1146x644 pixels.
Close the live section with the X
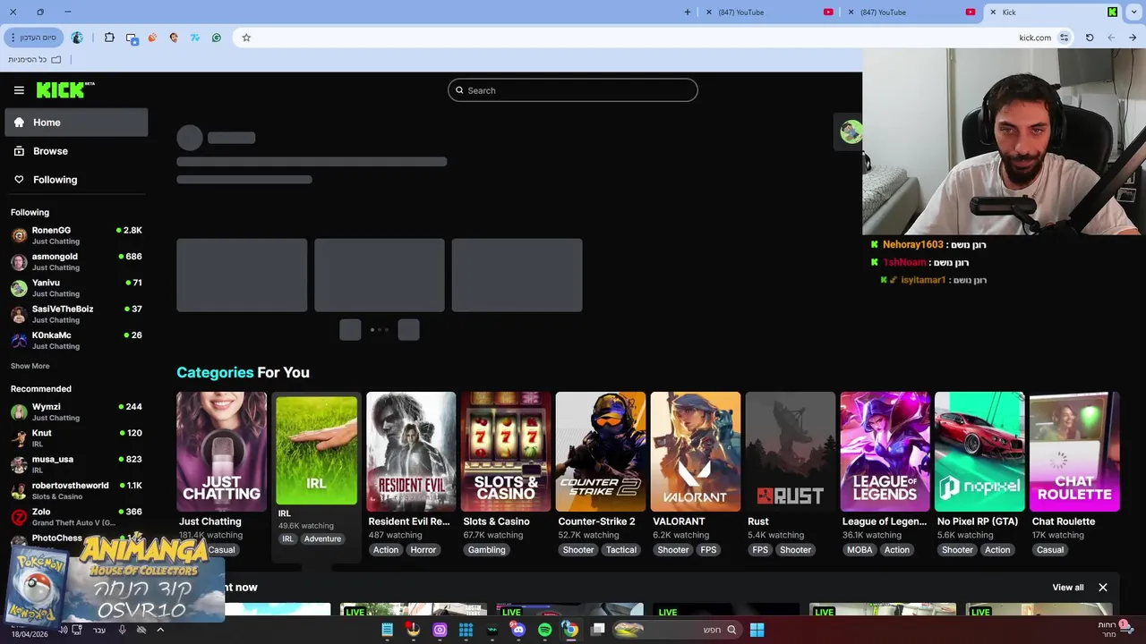point(1103,588)
